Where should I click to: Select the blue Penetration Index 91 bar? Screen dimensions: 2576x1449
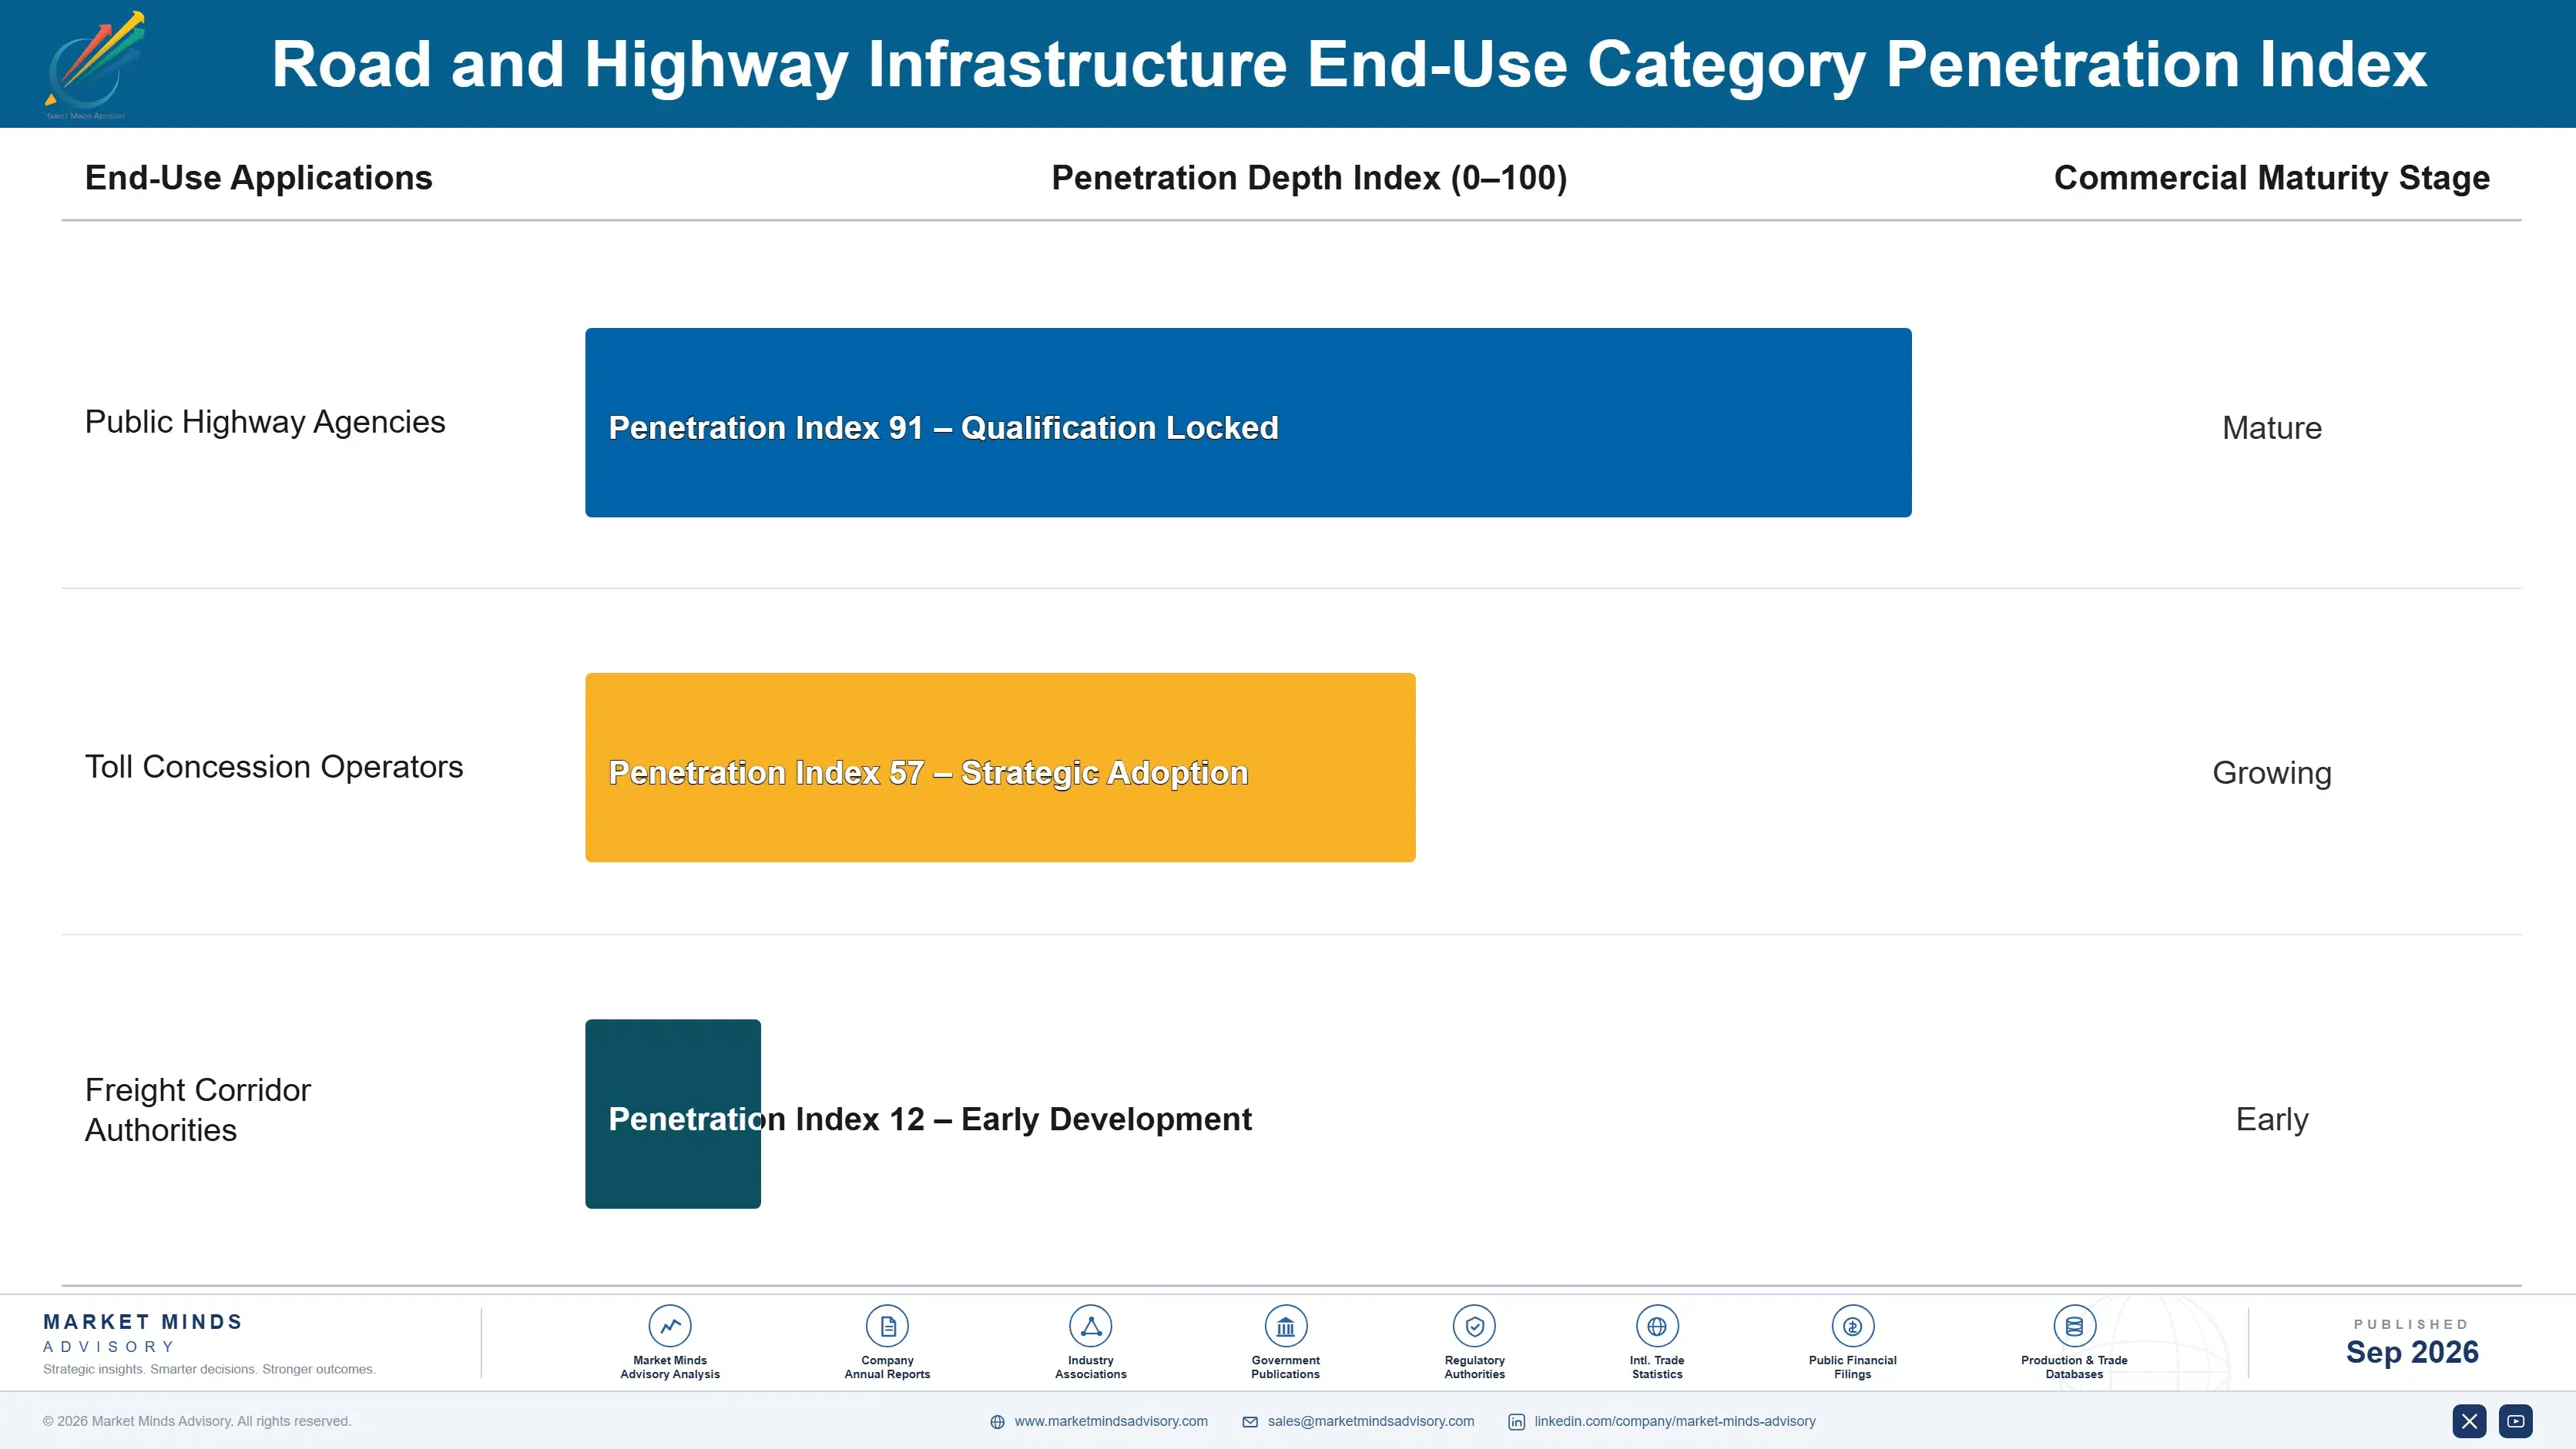click(1248, 423)
